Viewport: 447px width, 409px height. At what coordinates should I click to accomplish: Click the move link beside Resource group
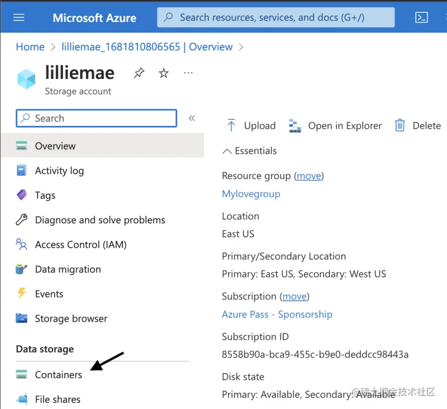309,176
